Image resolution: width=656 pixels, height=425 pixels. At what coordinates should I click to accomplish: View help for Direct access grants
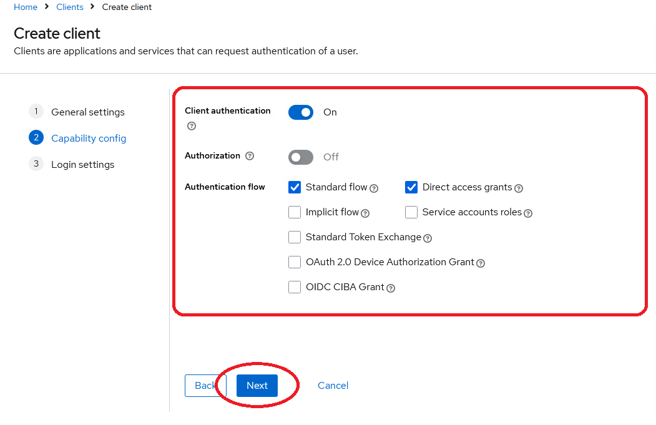(517, 187)
